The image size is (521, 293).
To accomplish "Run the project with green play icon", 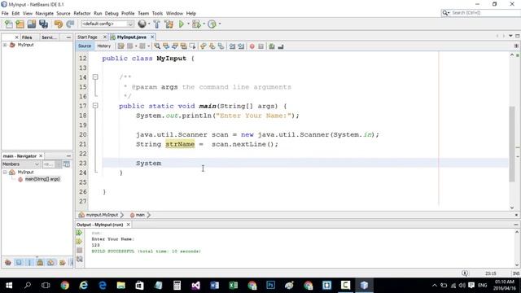I will point(182,24).
